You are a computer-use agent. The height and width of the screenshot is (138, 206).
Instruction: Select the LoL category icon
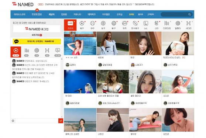pos(146,23)
